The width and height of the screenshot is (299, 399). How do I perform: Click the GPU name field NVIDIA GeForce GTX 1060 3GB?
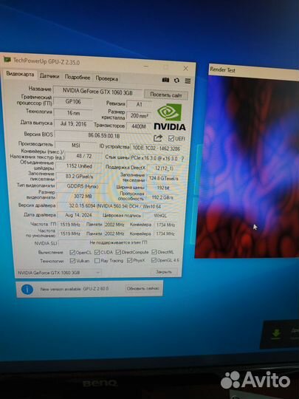(97, 92)
